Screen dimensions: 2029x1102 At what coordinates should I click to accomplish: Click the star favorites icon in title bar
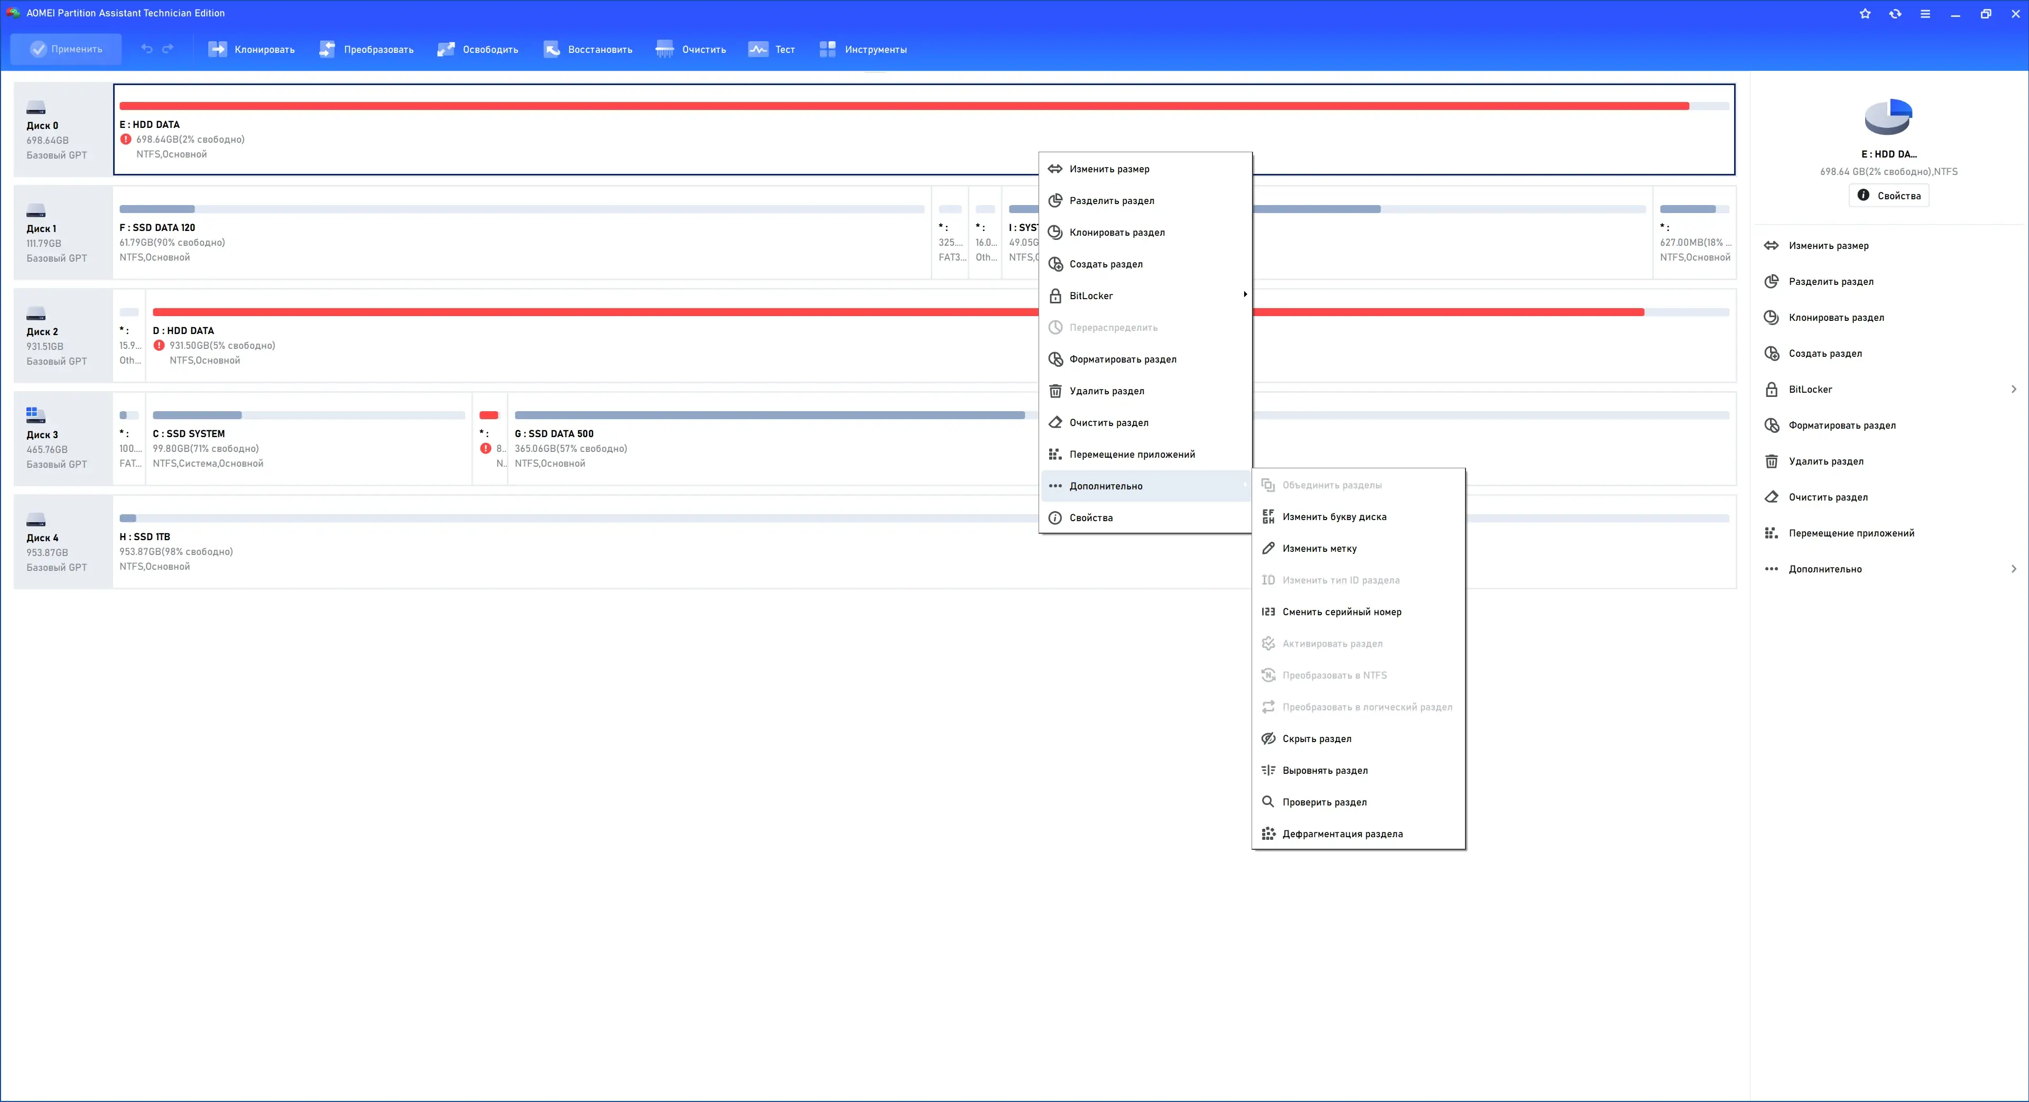[x=1865, y=13]
